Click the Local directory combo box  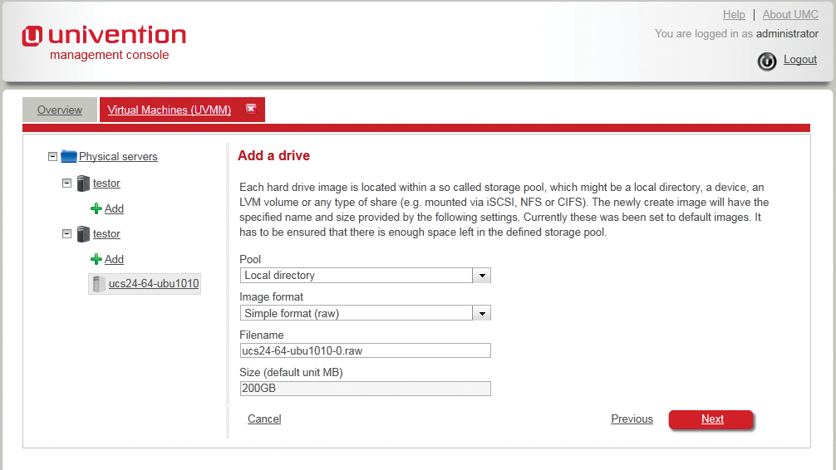tap(365, 276)
